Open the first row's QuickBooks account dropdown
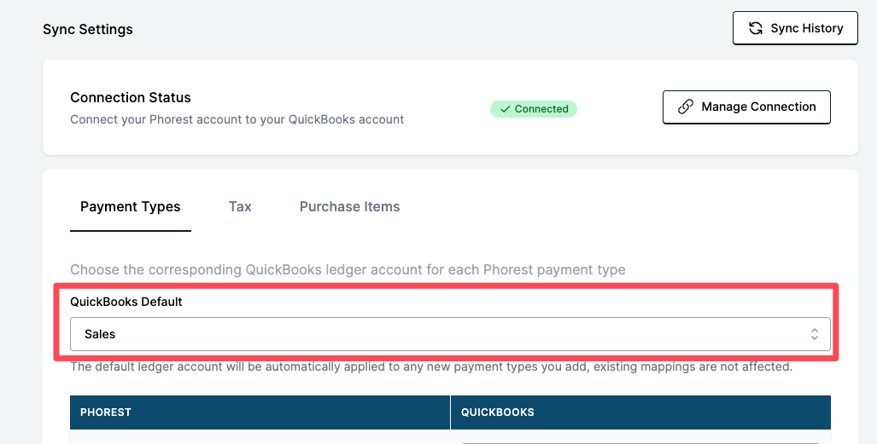Image resolution: width=877 pixels, height=444 pixels. pyautogui.click(x=640, y=441)
